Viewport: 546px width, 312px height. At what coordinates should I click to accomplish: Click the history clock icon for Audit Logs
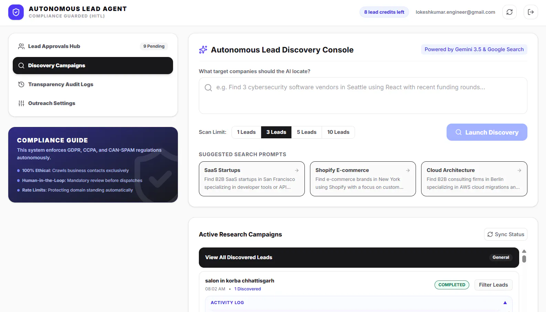pos(21,84)
